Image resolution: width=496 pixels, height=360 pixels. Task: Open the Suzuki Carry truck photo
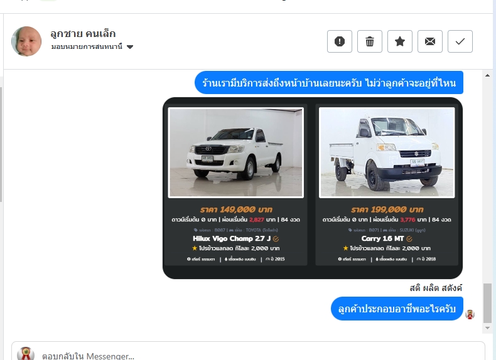tap(387, 152)
